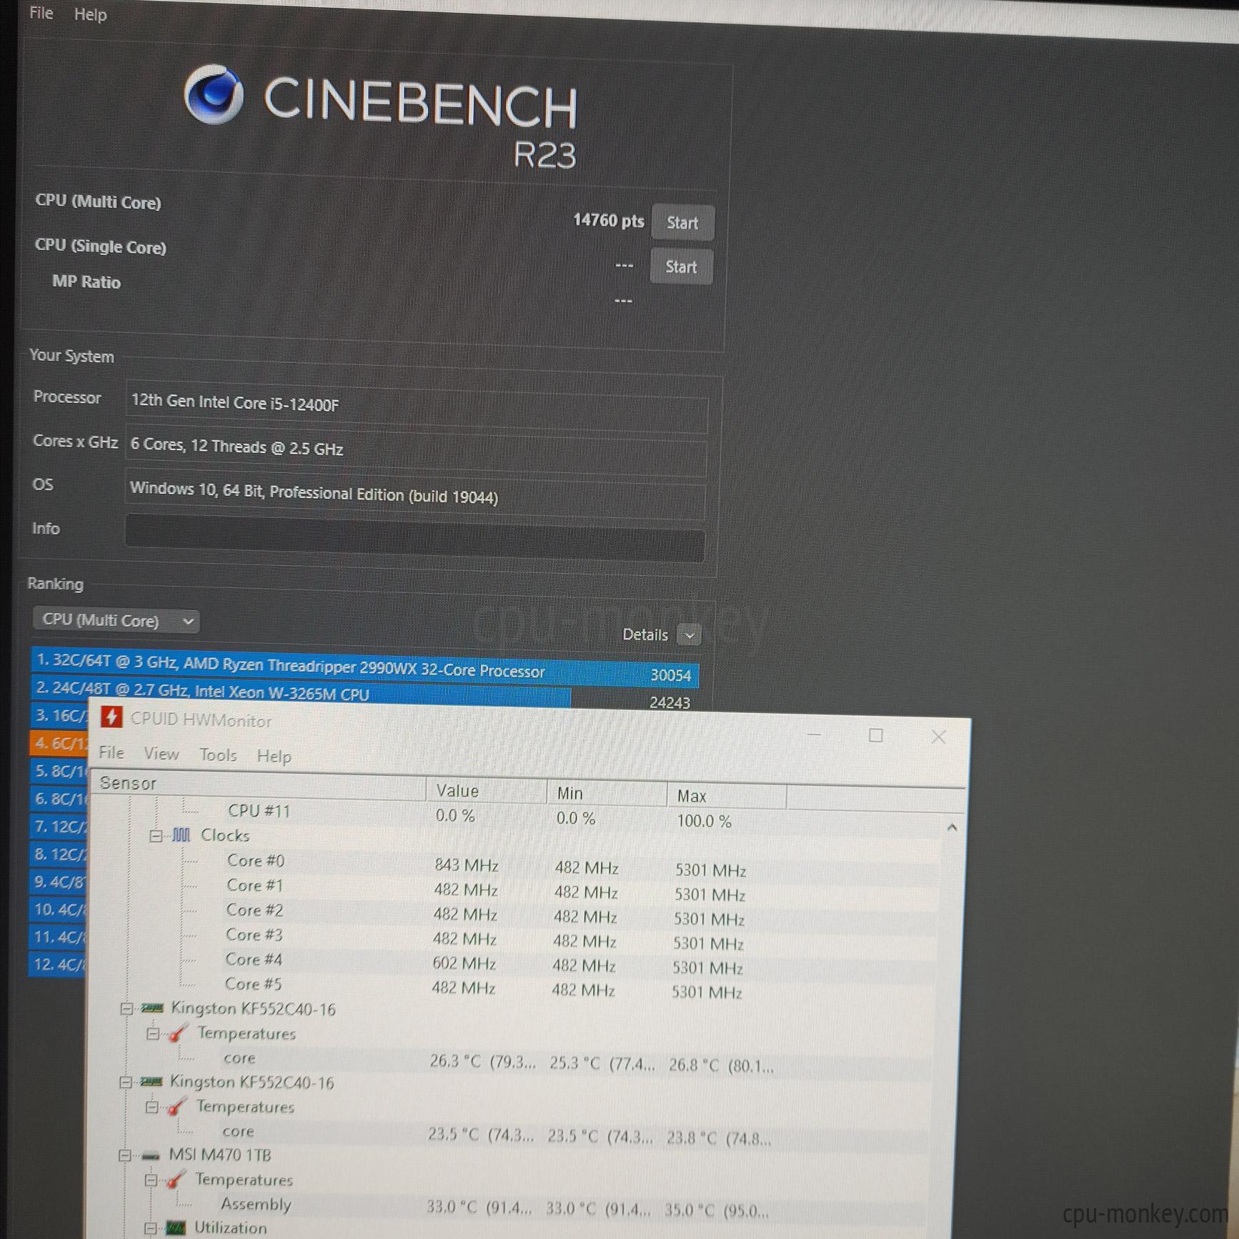Click thermometer icon under second Kingston module

point(176,1107)
